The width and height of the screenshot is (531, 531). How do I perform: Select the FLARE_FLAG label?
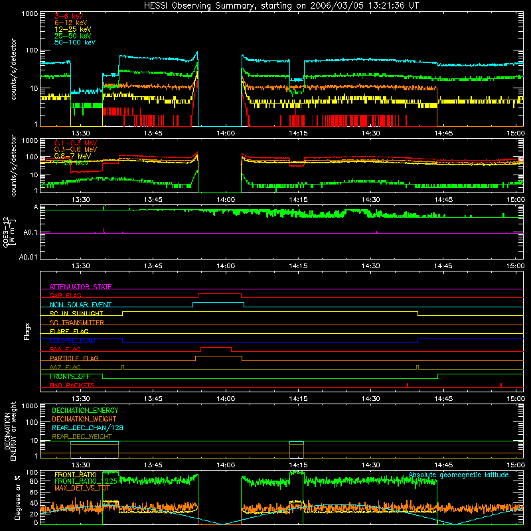point(69,331)
